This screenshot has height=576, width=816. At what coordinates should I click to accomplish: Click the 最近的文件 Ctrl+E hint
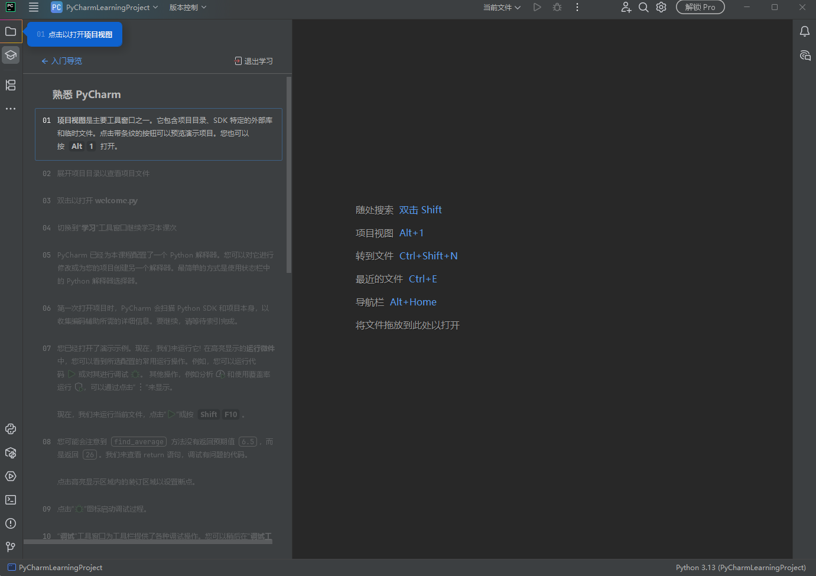[x=396, y=279]
